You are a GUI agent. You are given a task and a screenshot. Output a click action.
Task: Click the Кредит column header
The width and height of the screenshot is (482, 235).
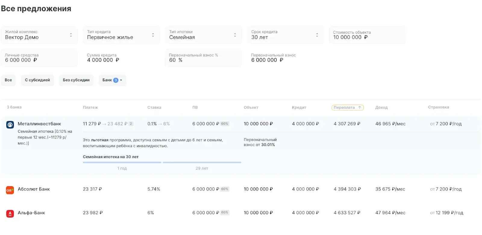click(299, 107)
